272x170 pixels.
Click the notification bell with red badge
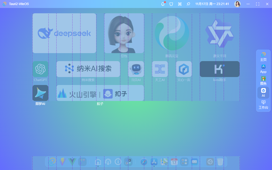pyautogui.click(x=163, y=4)
